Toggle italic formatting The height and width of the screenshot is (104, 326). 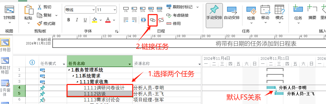[77, 20]
